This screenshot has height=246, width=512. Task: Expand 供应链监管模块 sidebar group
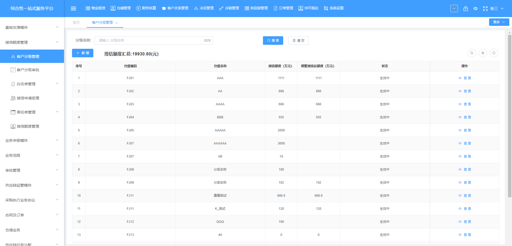click(x=32, y=185)
